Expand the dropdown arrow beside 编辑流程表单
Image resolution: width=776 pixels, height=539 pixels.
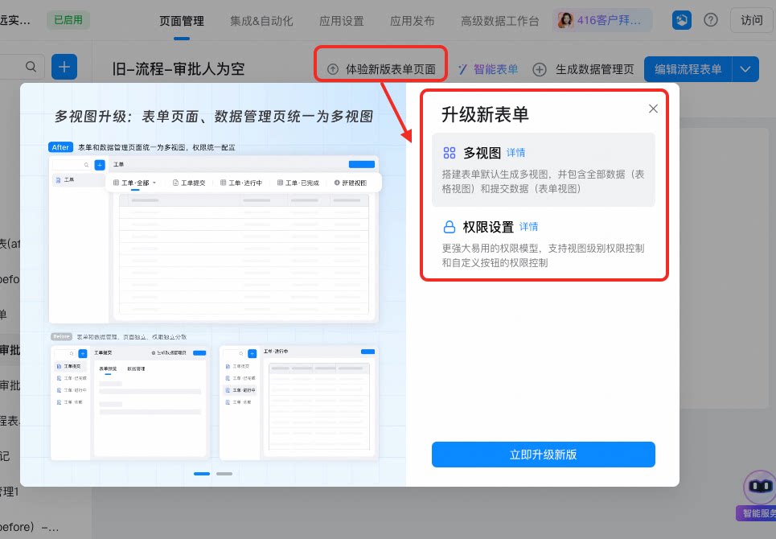pyautogui.click(x=745, y=69)
